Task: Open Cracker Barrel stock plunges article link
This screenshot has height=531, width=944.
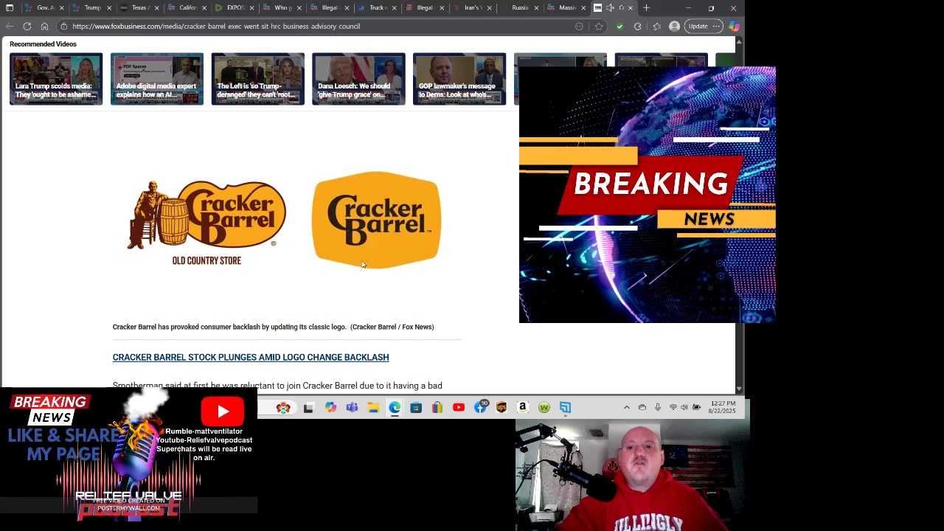Action: point(251,357)
